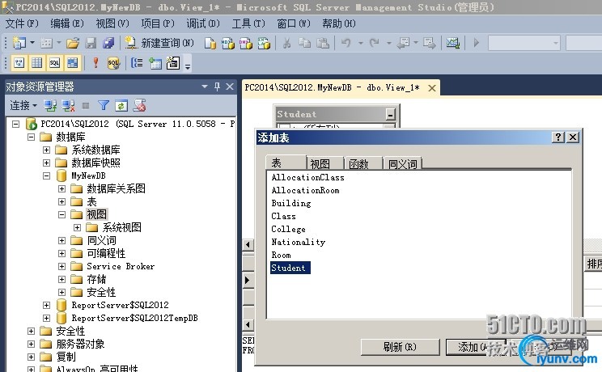Switch to the 视图 tab in 添加表 dialog

[x=324, y=164]
